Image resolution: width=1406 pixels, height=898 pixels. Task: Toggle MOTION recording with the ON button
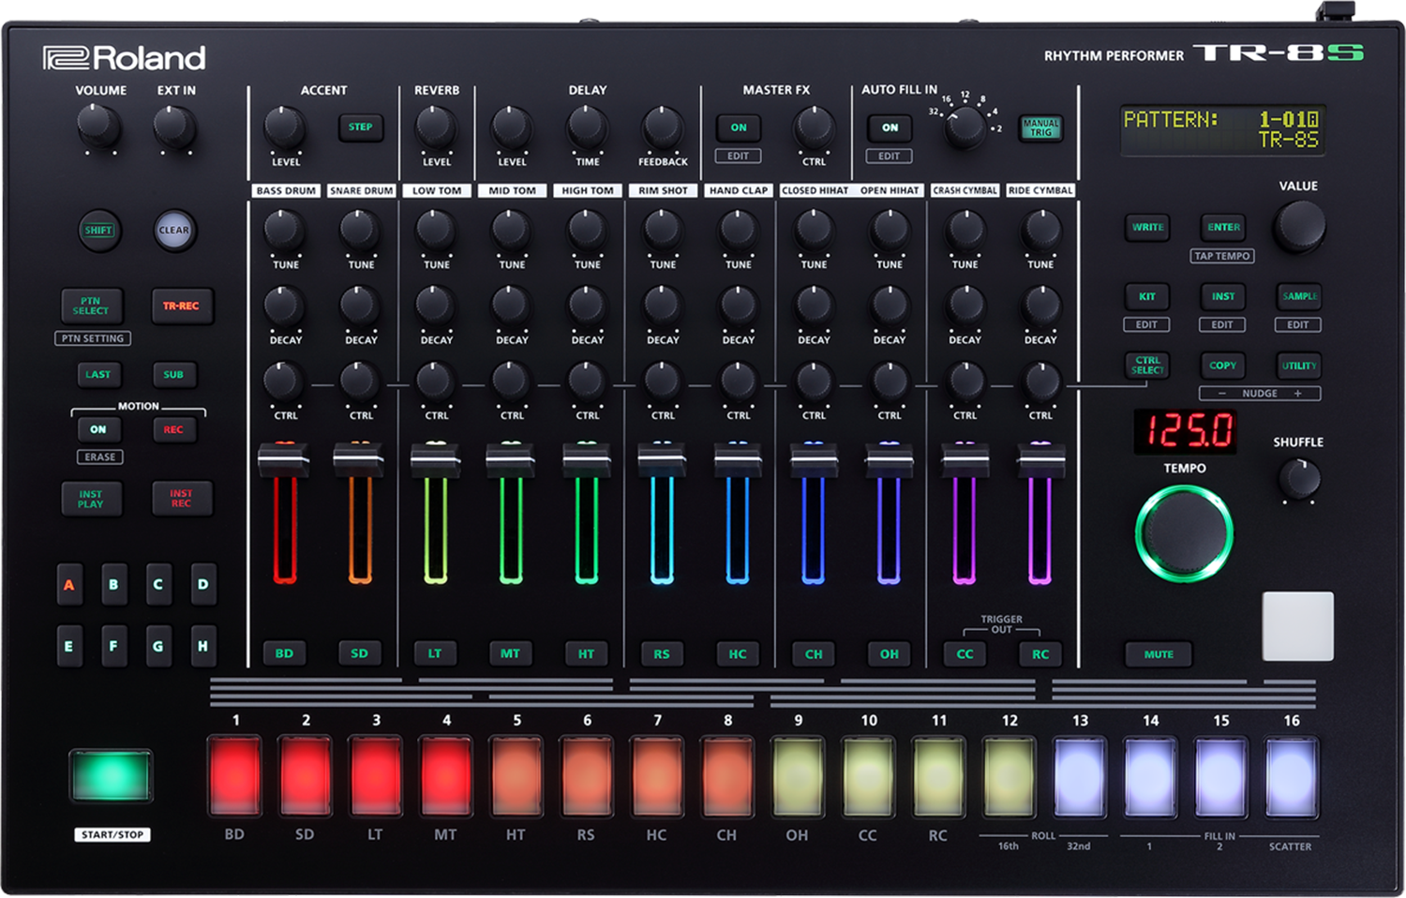tap(100, 429)
